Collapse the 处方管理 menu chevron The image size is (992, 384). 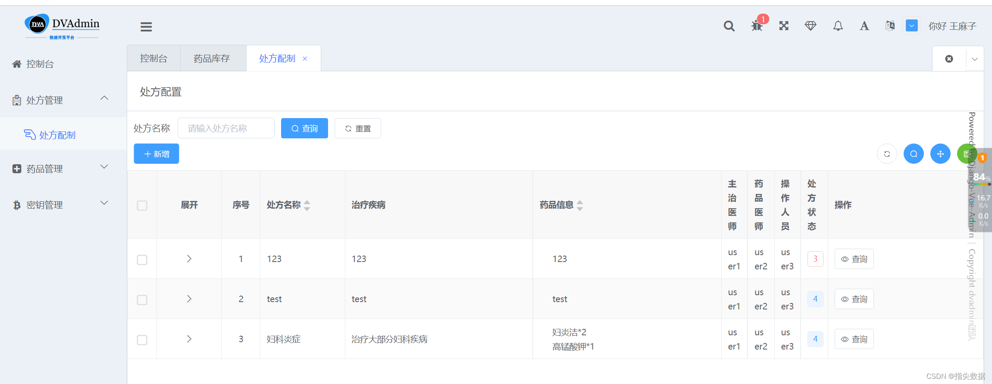(104, 98)
